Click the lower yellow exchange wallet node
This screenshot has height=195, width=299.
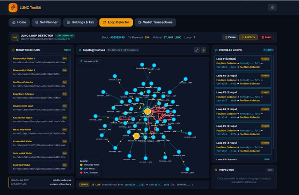pos(136,136)
